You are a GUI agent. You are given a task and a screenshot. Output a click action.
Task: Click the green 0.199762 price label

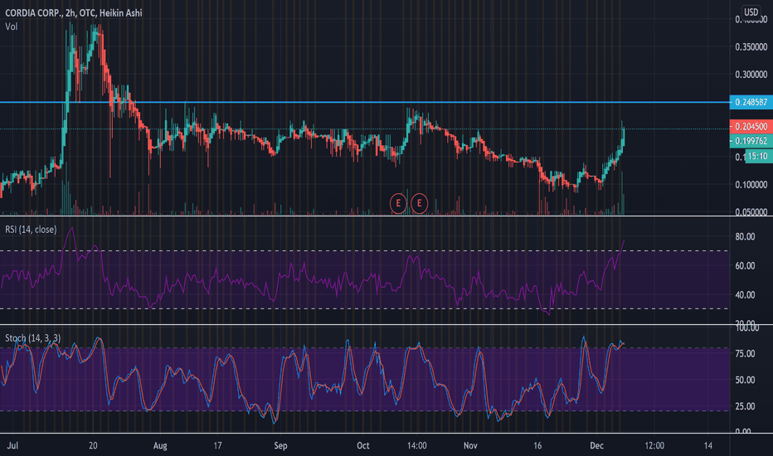coord(751,141)
